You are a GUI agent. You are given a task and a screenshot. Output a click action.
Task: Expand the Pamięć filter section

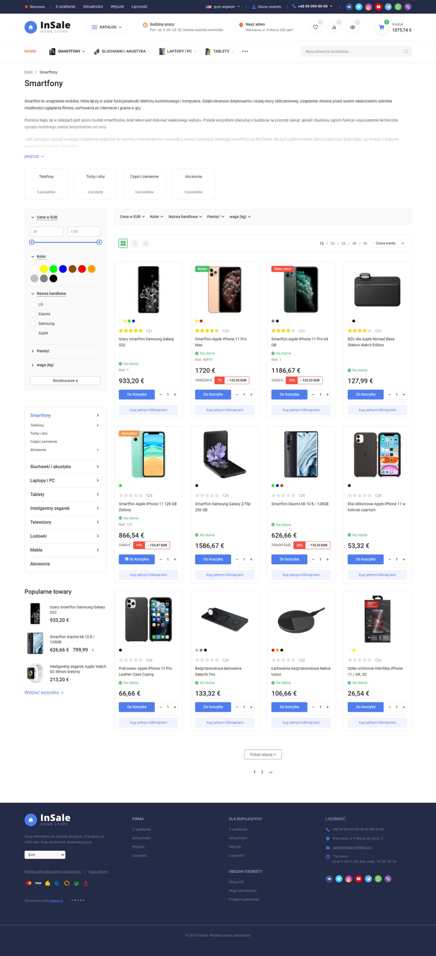coord(43,351)
